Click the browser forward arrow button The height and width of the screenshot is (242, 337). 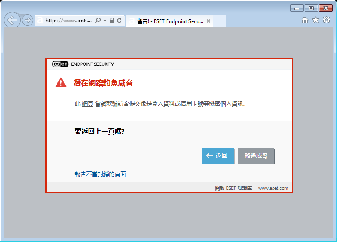coord(28,21)
